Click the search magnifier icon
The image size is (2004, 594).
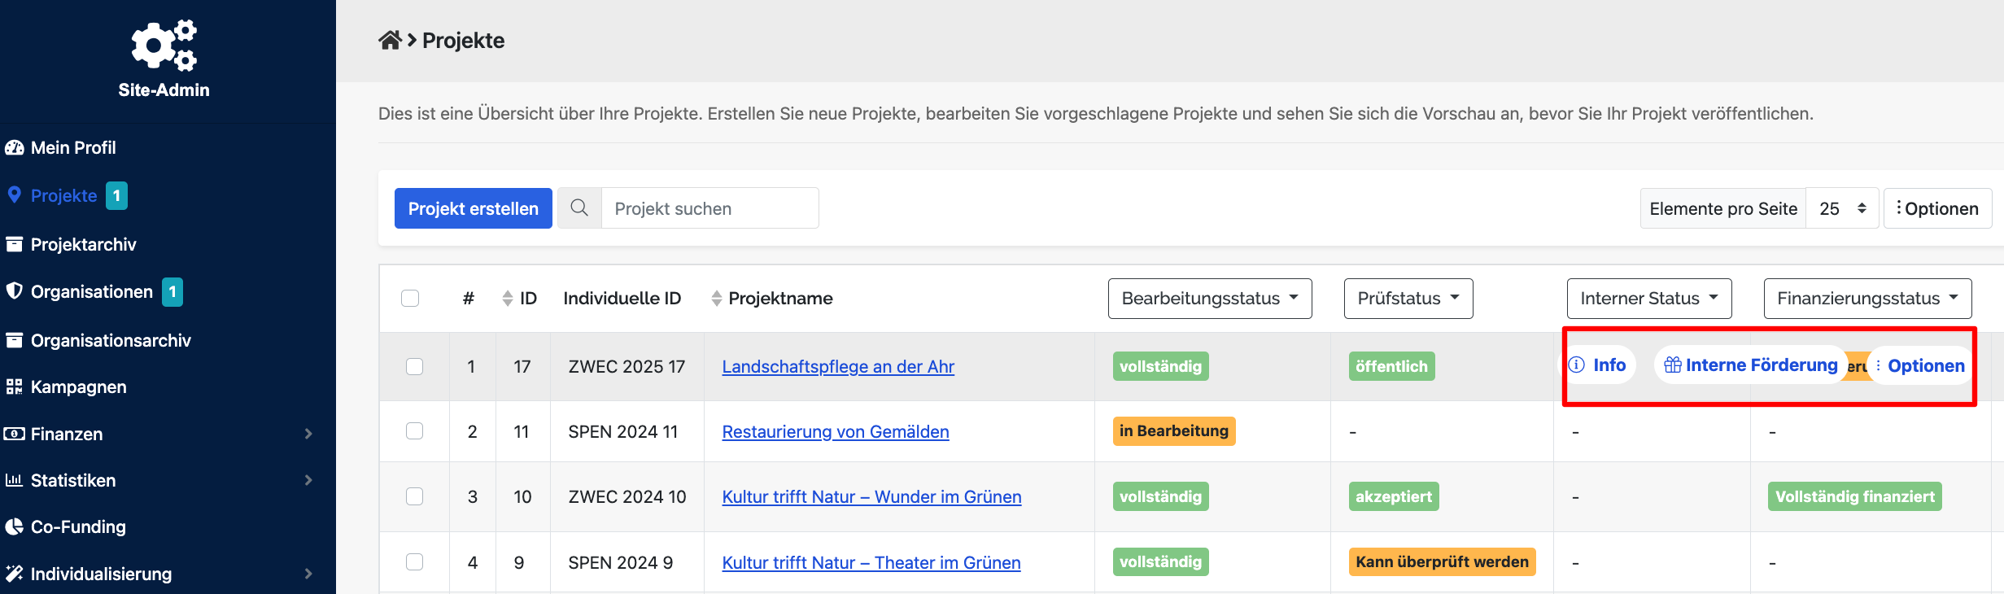(579, 208)
